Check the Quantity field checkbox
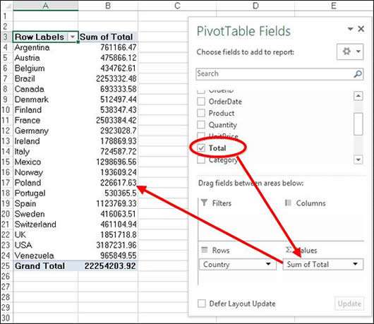 click(x=201, y=124)
